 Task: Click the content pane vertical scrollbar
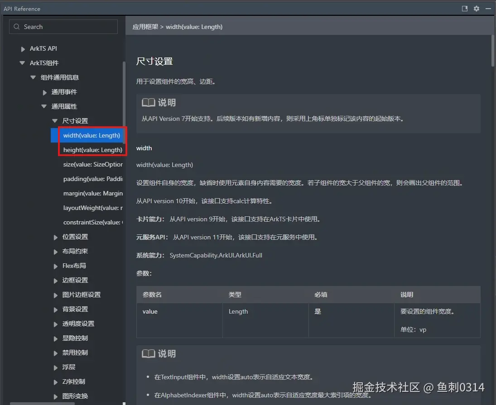[493, 51]
